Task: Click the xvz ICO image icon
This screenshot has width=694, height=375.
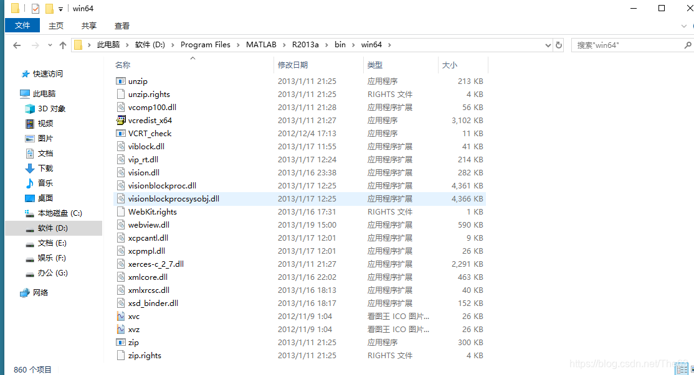Action: point(120,330)
